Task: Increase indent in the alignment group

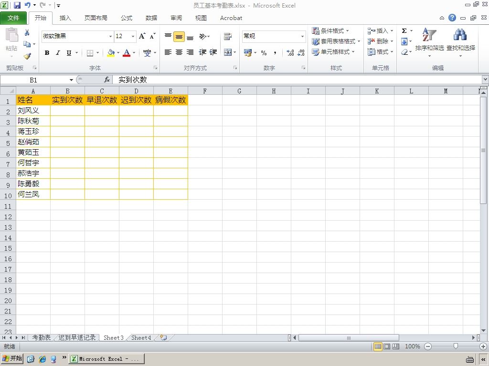Action: [x=213, y=52]
